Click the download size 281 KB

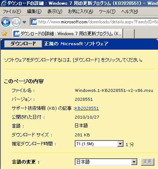tap(82, 135)
